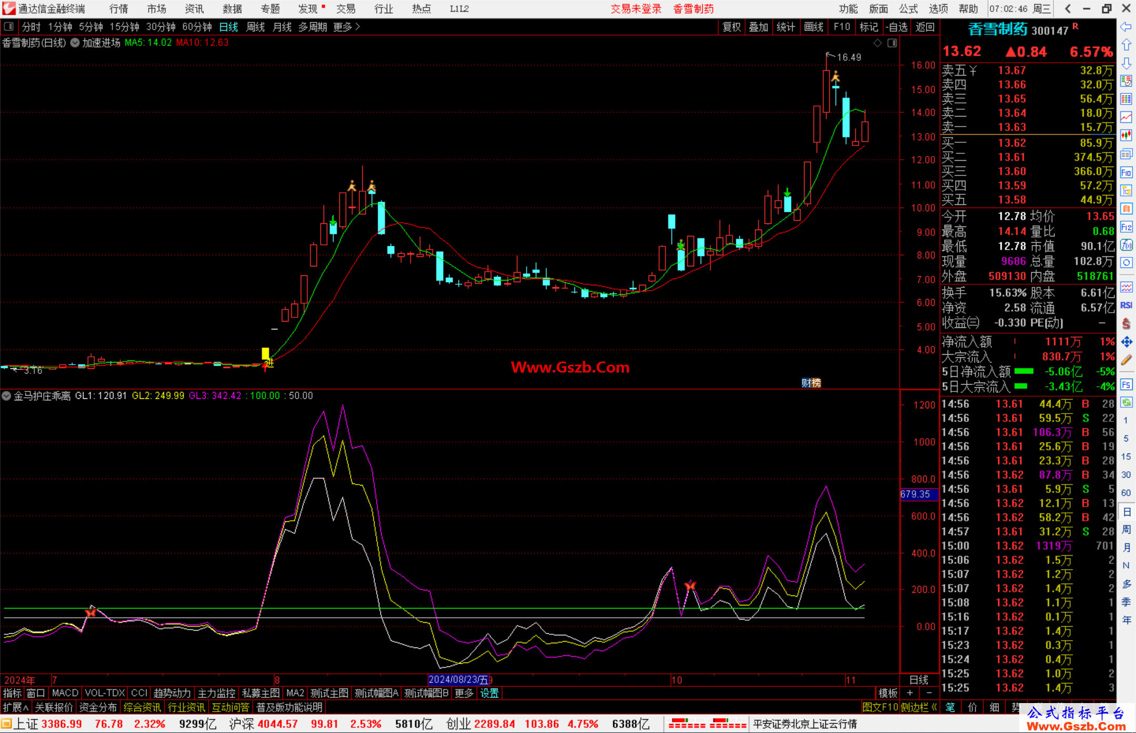The height and width of the screenshot is (733, 1136).
Task: Click the 返回 return button
Action: (x=925, y=27)
